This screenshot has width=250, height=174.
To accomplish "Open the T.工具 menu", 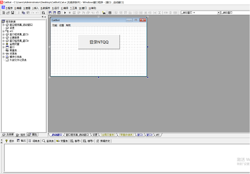I will pos(74,8).
